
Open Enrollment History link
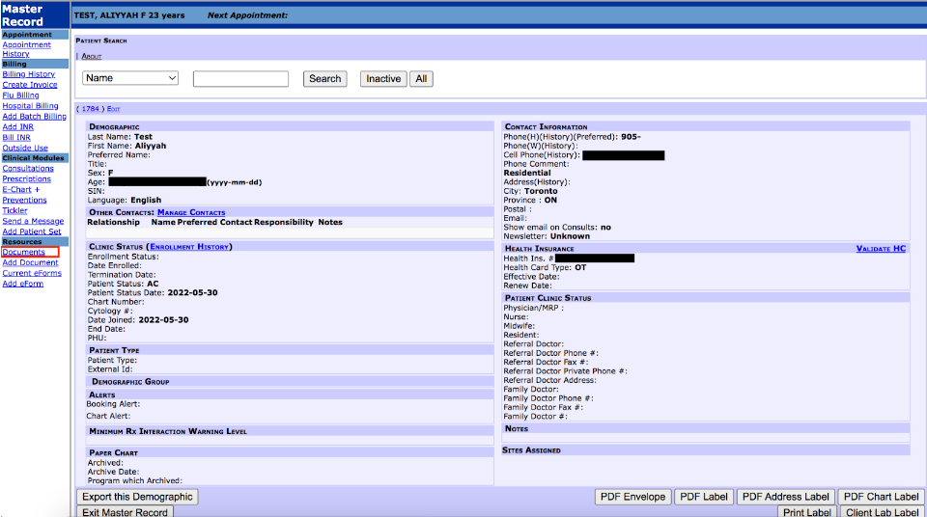tap(189, 246)
